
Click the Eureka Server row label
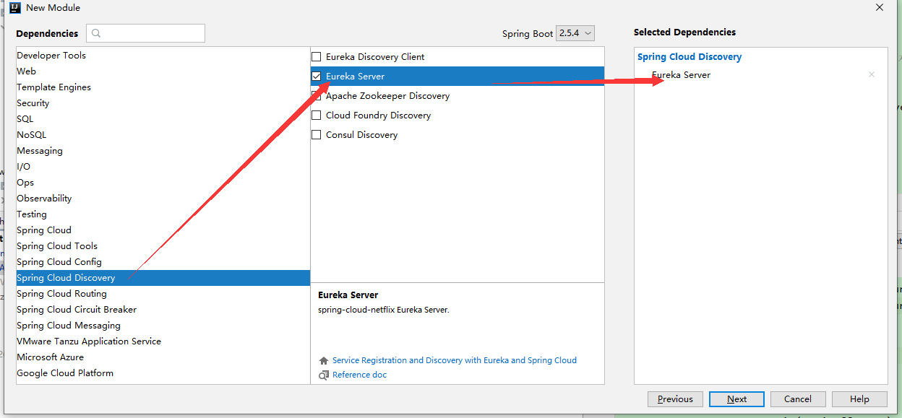(355, 76)
